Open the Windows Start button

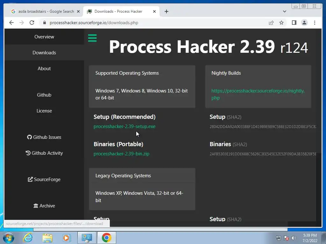(x=8, y=238)
